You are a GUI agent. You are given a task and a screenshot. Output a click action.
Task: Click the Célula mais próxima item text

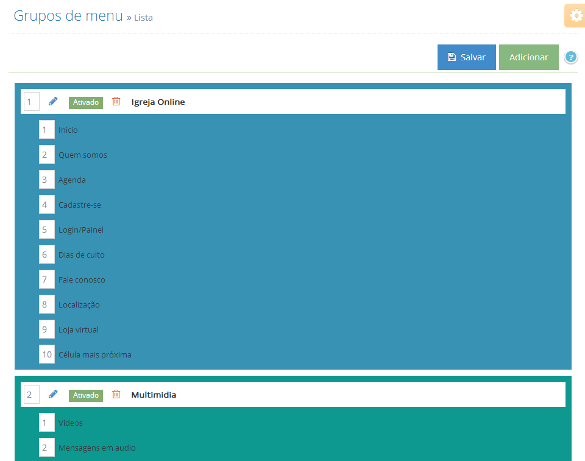pyautogui.click(x=95, y=354)
